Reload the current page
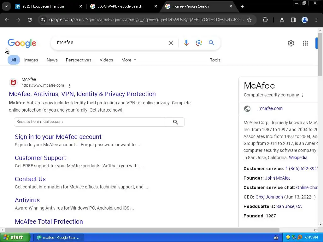Image resolution: width=323 pixels, height=242 pixels. click(30, 20)
